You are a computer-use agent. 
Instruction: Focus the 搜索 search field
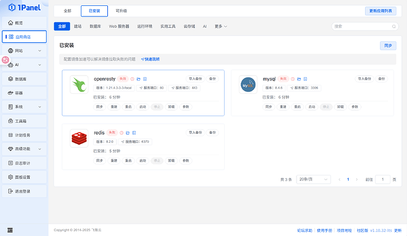[x=365, y=26]
